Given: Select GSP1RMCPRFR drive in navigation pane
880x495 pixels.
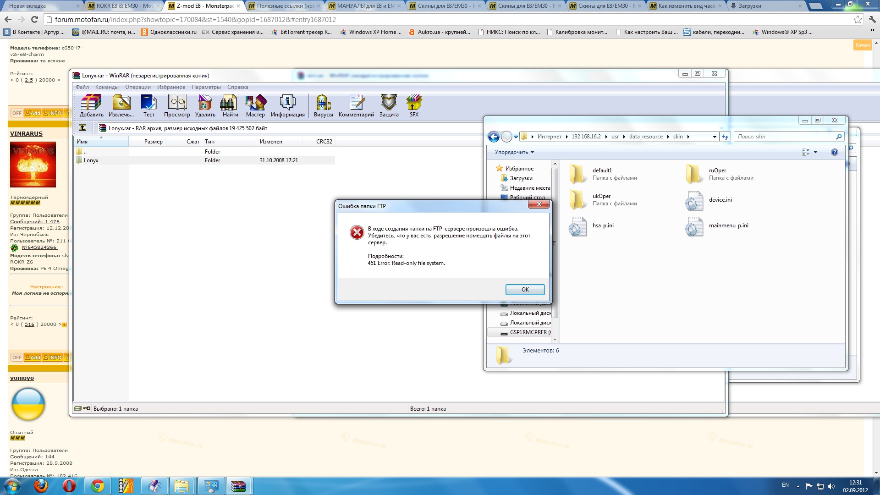Looking at the screenshot, I should point(525,332).
